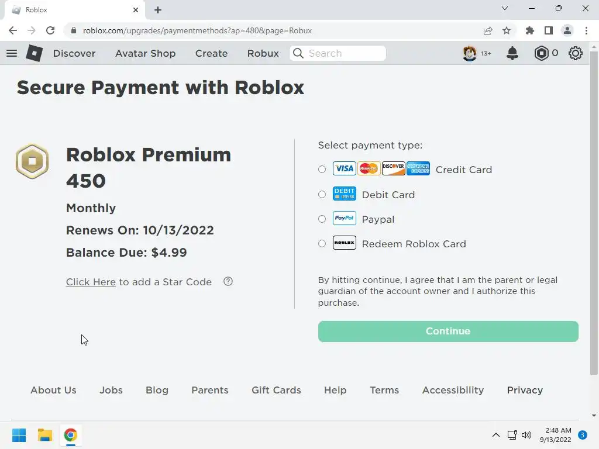Open browser extensions puzzle icon

pyautogui.click(x=530, y=30)
